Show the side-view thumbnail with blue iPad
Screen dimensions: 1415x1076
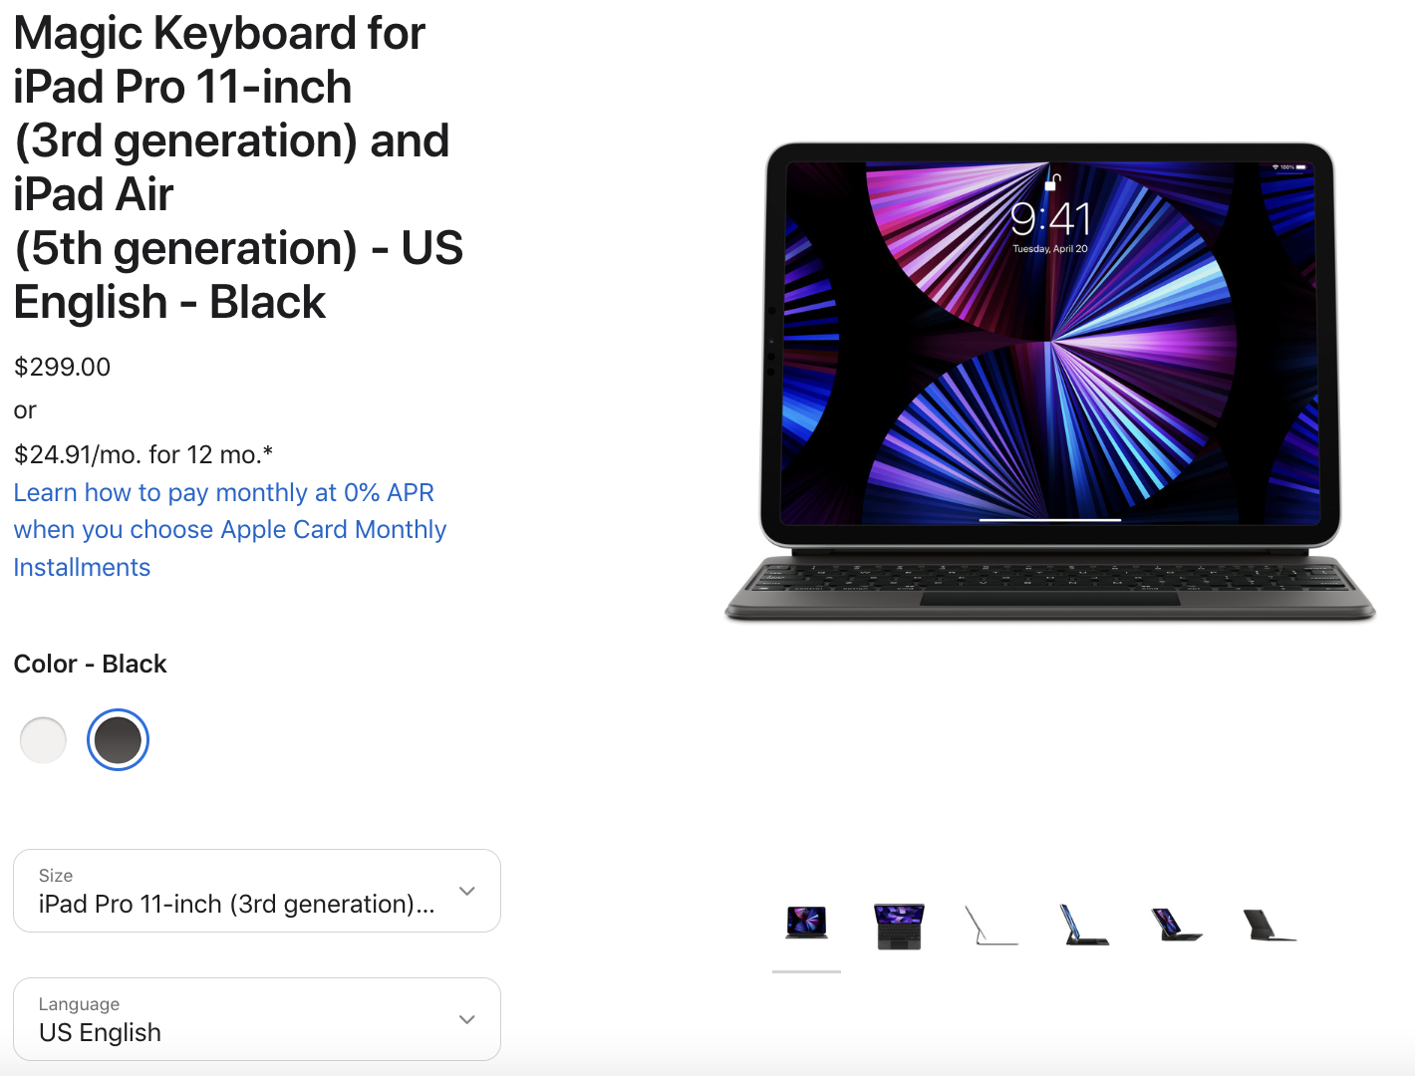click(1083, 925)
